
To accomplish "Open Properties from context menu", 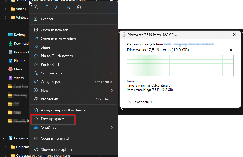I will click(49, 99).
